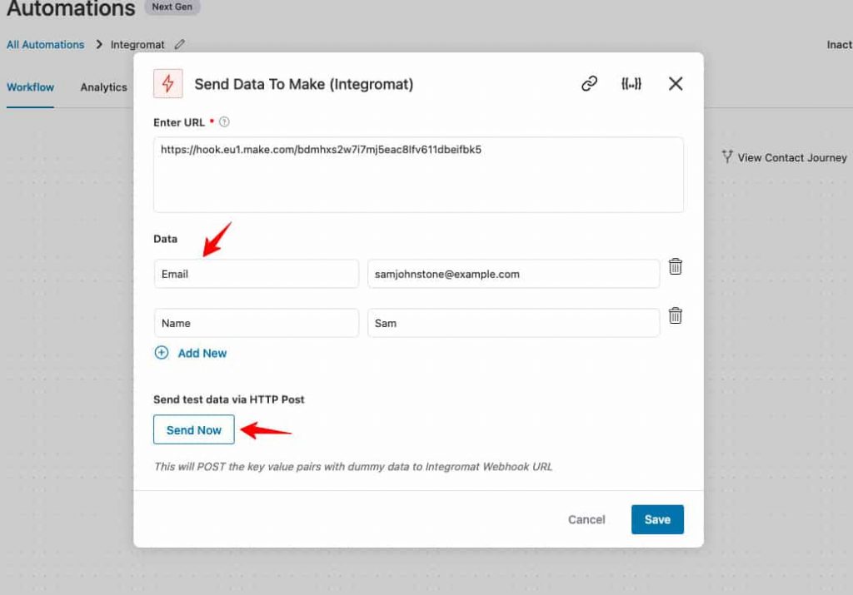
Task: Click the Data section label
Action: click(166, 239)
